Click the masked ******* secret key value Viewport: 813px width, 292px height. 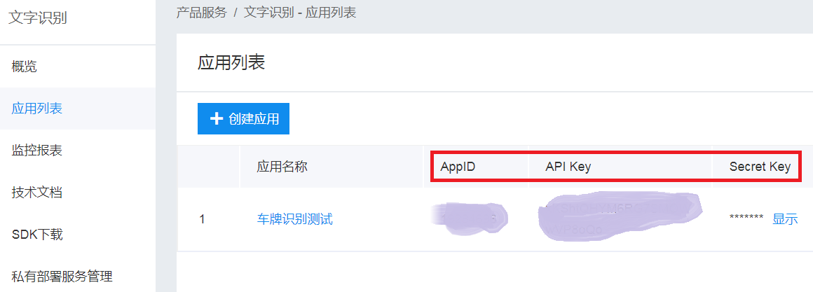[x=746, y=218]
